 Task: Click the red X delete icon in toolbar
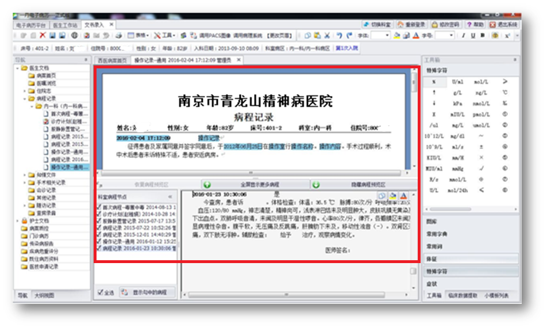click(43, 36)
